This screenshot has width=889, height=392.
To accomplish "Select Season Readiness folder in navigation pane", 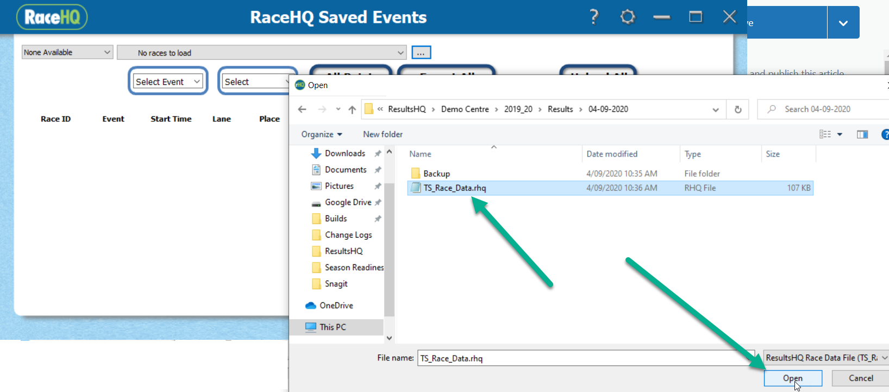I will click(x=353, y=267).
